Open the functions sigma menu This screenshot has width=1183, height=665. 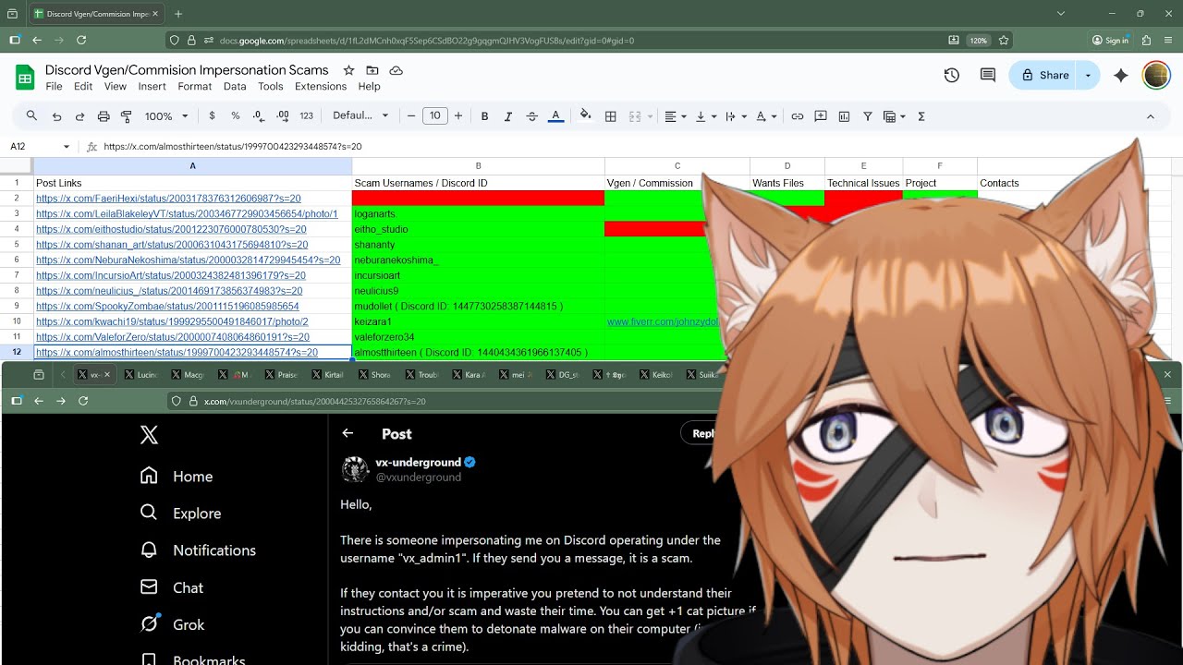[921, 116]
